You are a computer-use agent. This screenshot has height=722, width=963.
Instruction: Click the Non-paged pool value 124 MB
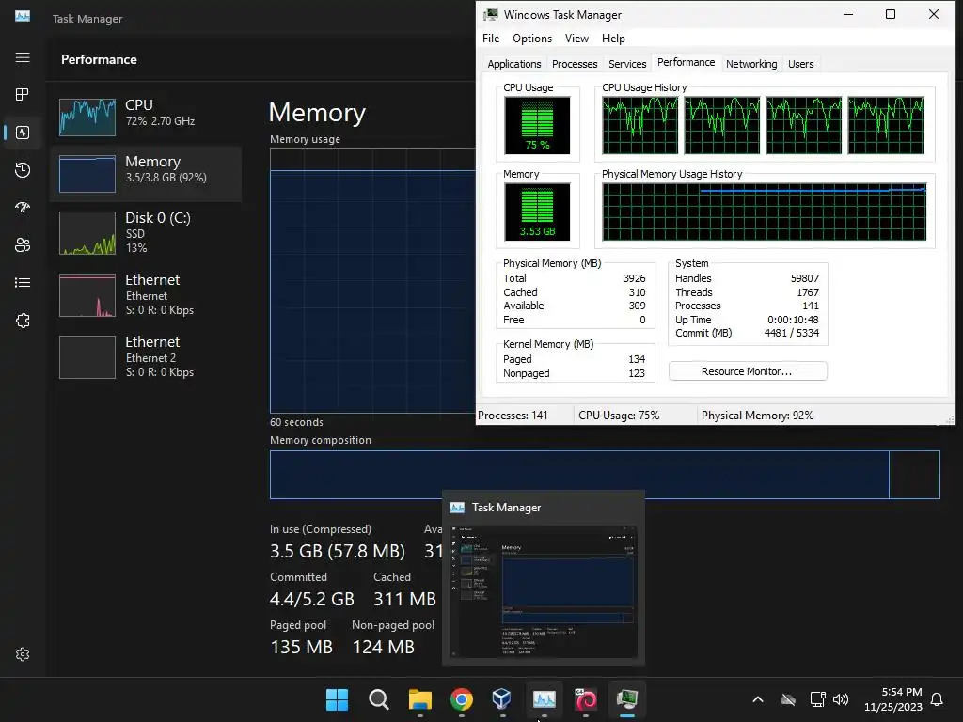(x=384, y=647)
